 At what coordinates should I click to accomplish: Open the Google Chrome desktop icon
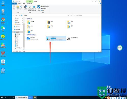3,21
